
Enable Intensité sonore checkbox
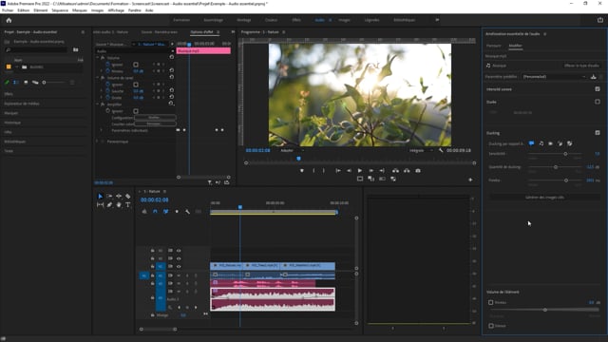pyautogui.click(x=598, y=89)
